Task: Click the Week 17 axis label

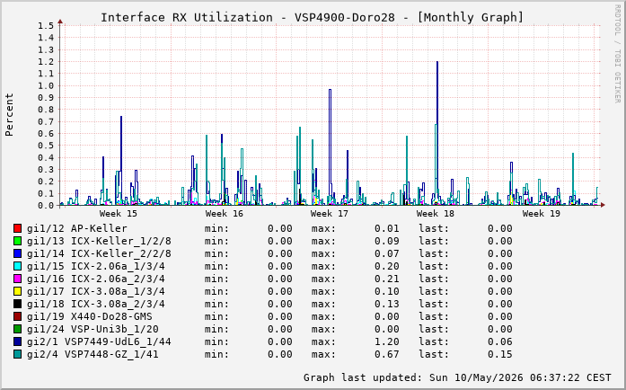Action: point(330,213)
